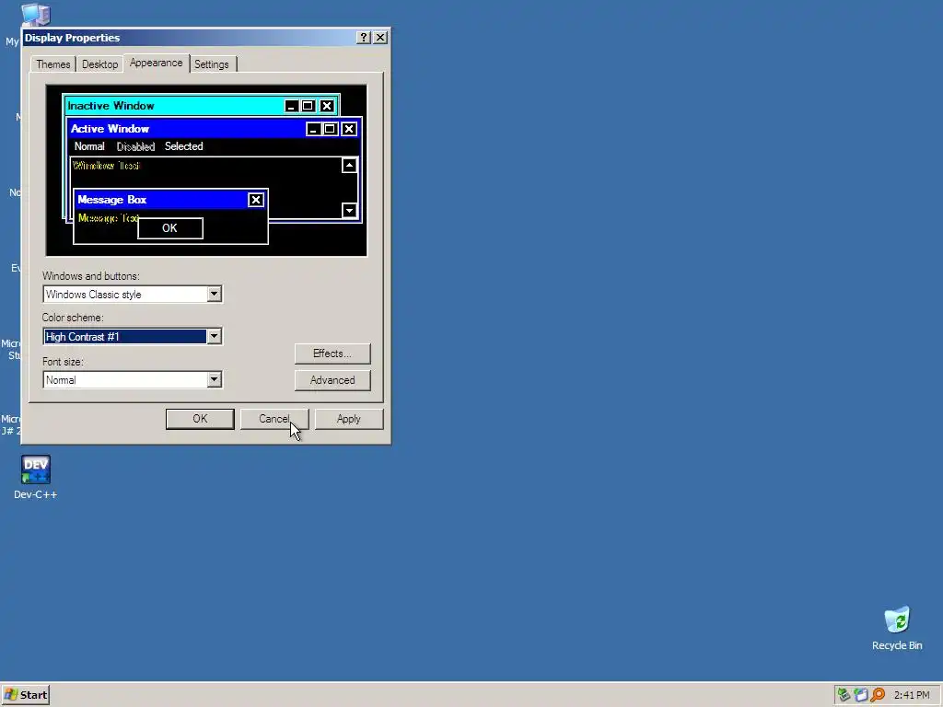Click the Active Window maximize icon in preview

click(x=331, y=129)
